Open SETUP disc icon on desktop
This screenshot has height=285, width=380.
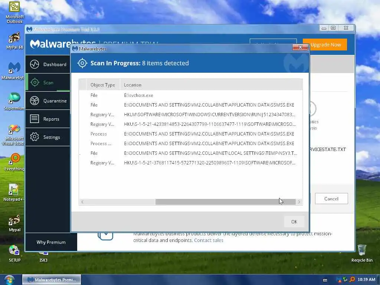pyautogui.click(x=14, y=253)
